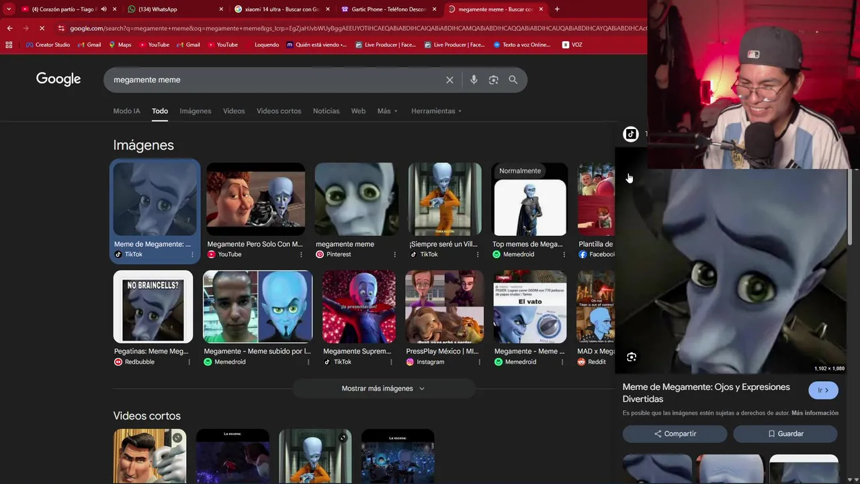860x484 pixels.
Task: Open the Creator Studio bookmark
Action: click(48, 45)
